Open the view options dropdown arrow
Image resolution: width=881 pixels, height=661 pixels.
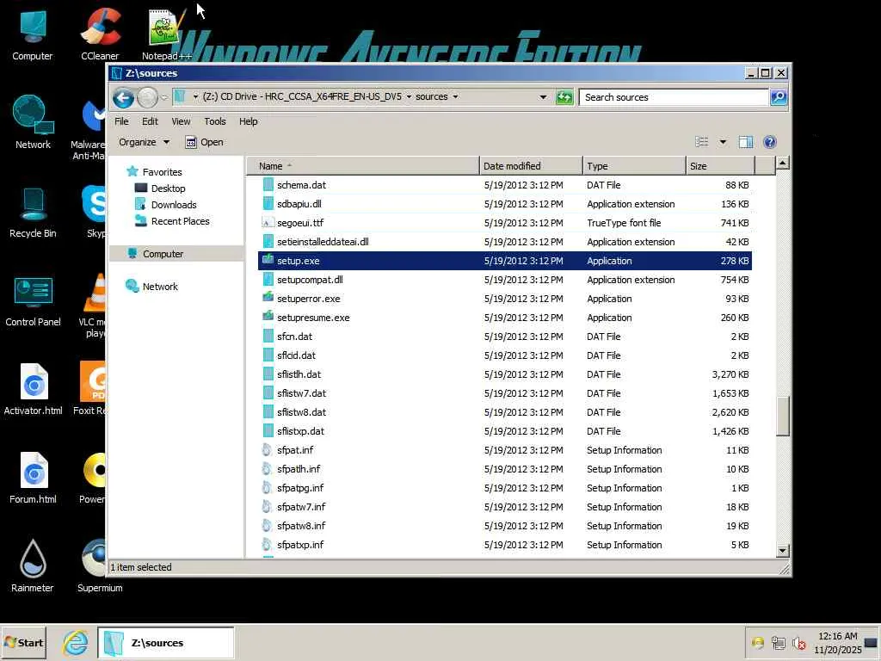[x=723, y=142]
